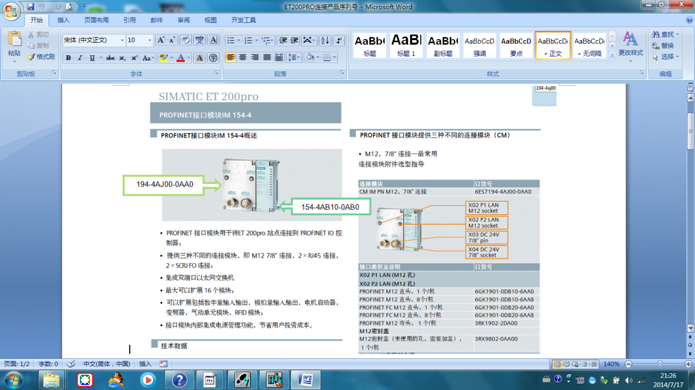Adjust the zoom slider handle
This screenshot has width=695, height=390.
(660, 363)
